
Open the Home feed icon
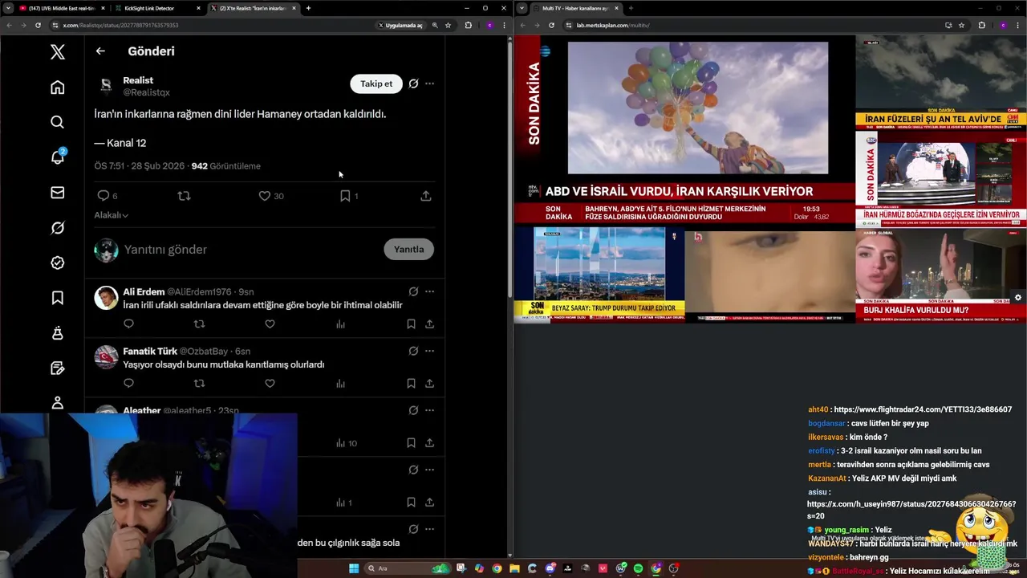click(57, 88)
